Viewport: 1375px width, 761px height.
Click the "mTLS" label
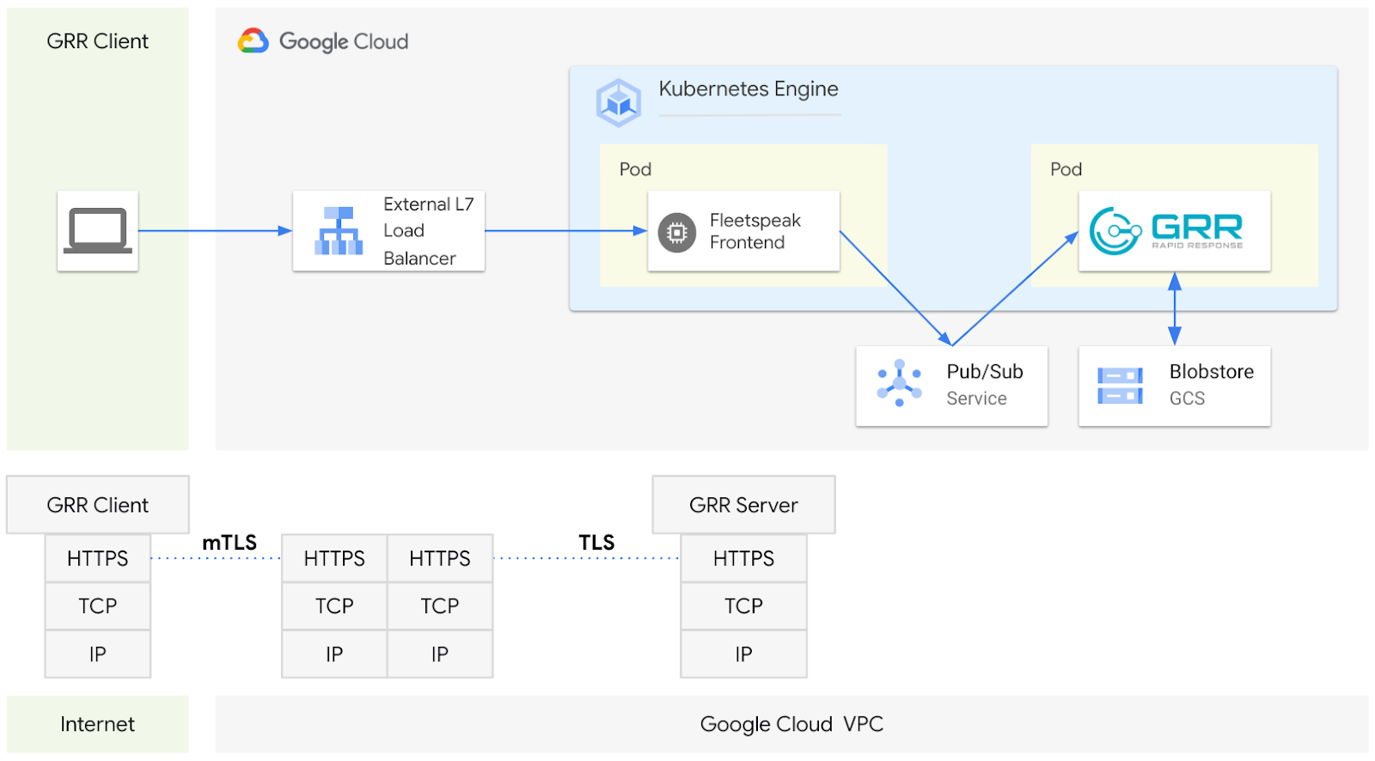point(229,543)
